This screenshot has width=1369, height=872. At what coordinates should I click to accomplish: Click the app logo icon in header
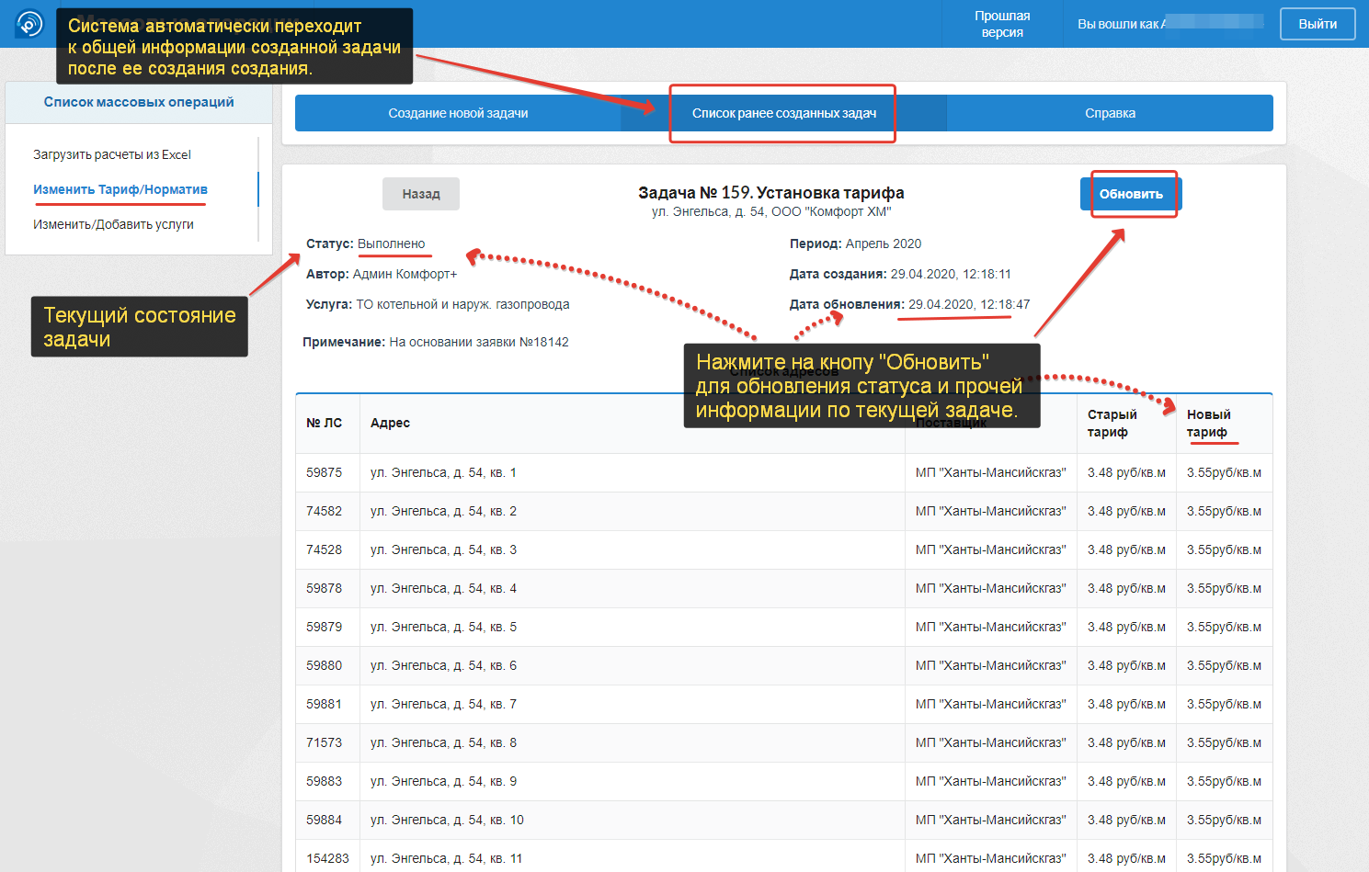[x=29, y=24]
